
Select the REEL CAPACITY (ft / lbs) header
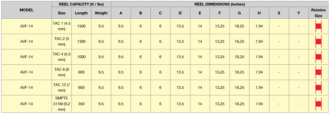pos(81,4)
